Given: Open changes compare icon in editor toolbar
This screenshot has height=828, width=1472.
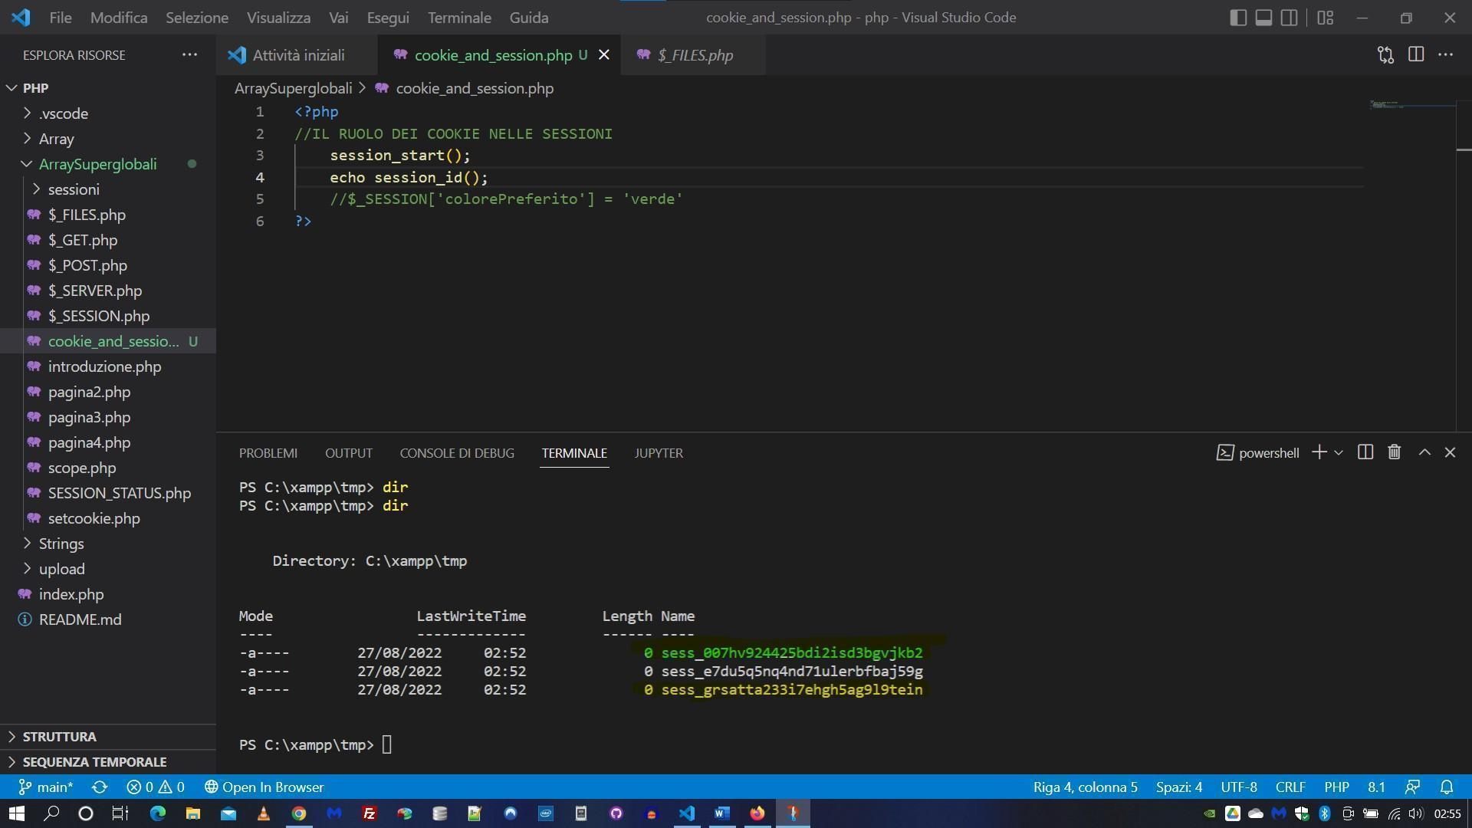Looking at the screenshot, I should coord(1385,54).
